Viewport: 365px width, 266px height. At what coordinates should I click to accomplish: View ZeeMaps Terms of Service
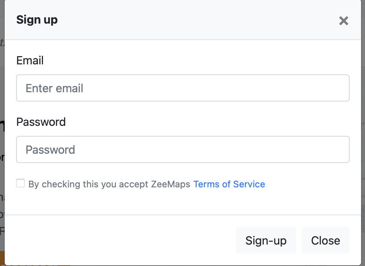pos(229,184)
